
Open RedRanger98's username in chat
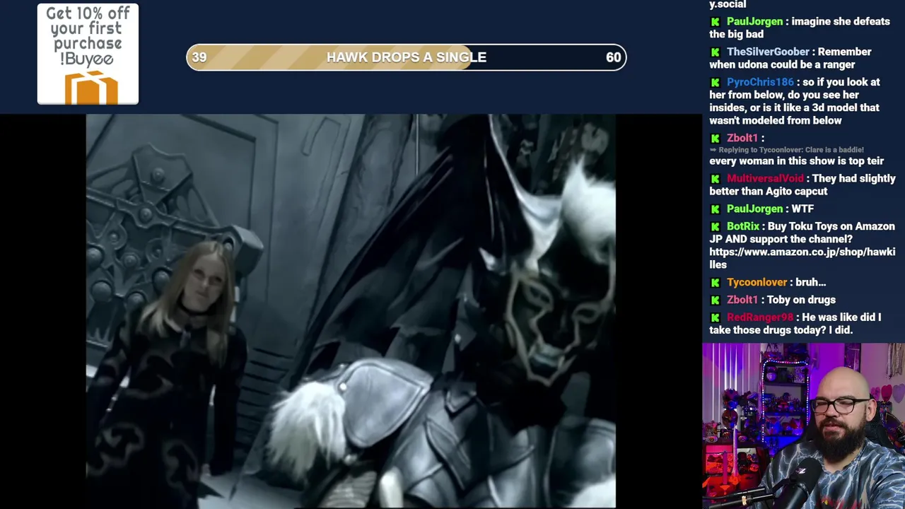(760, 317)
